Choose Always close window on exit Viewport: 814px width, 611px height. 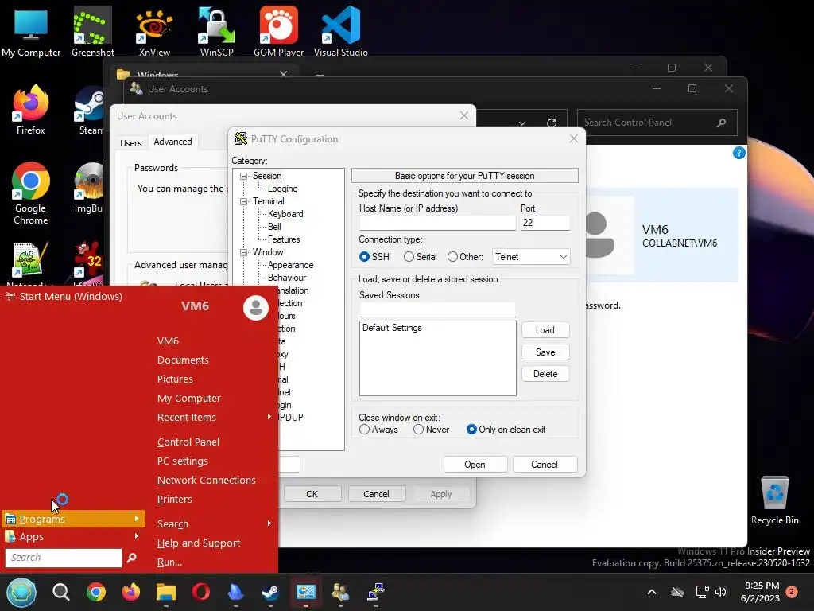coord(364,430)
